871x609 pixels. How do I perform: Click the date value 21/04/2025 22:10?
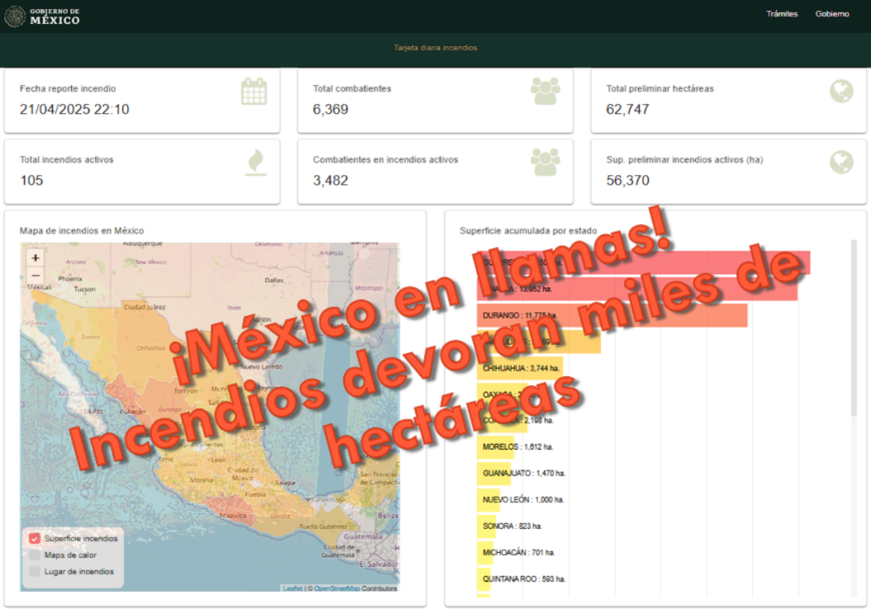tap(74, 109)
